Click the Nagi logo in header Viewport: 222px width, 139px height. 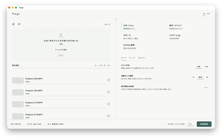[16, 14]
